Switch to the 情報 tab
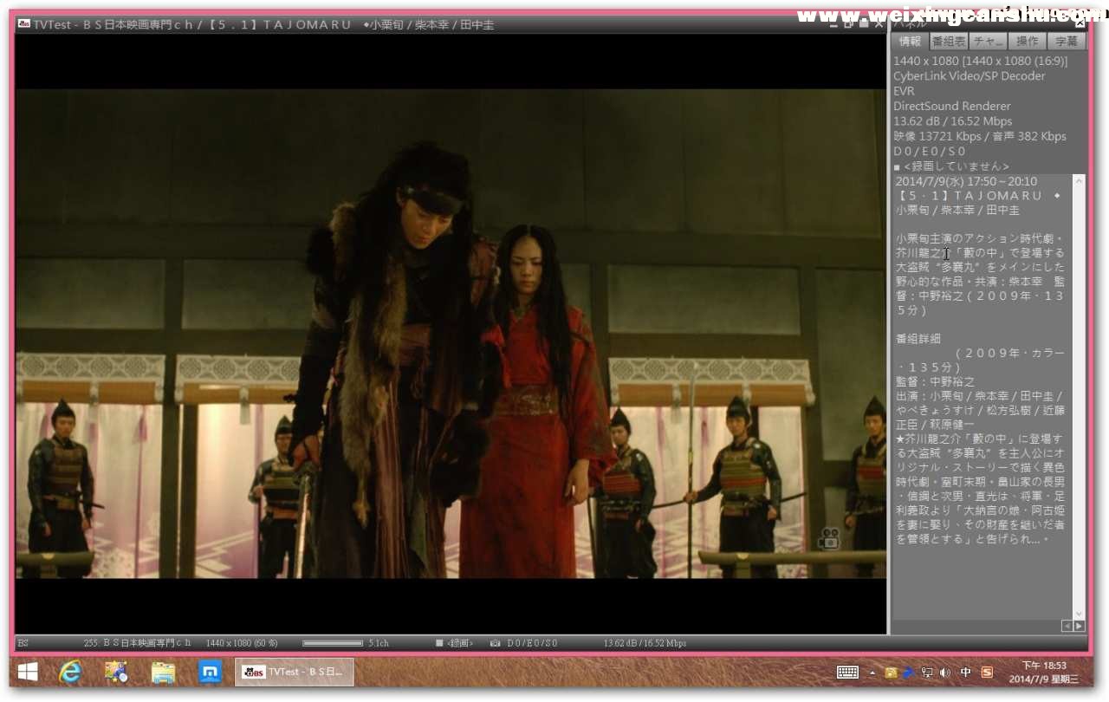This screenshot has height=702, width=1109. (910, 41)
